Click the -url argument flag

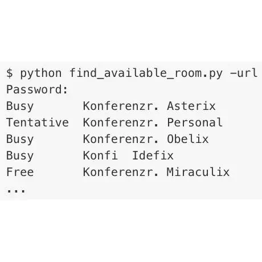[x=244, y=73]
